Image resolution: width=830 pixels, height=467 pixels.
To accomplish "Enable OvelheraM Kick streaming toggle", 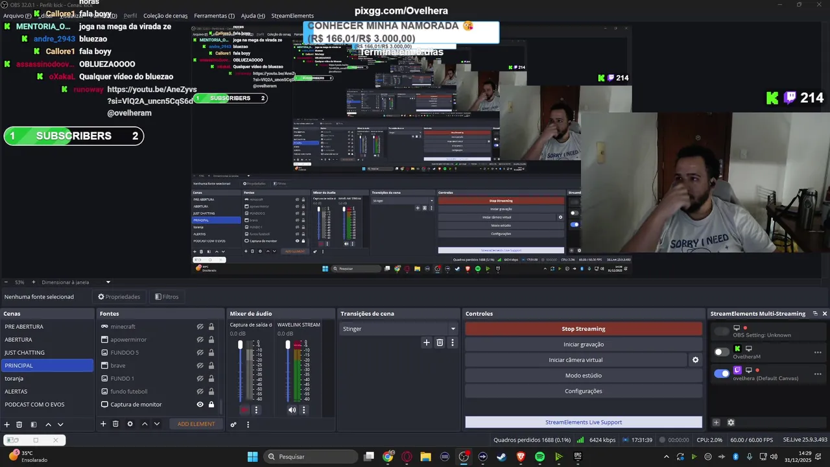I will (722, 352).
